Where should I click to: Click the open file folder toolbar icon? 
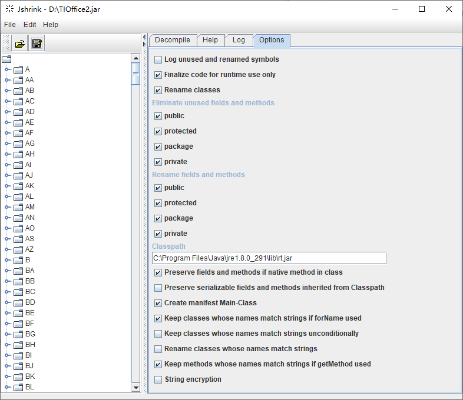[20, 44]
